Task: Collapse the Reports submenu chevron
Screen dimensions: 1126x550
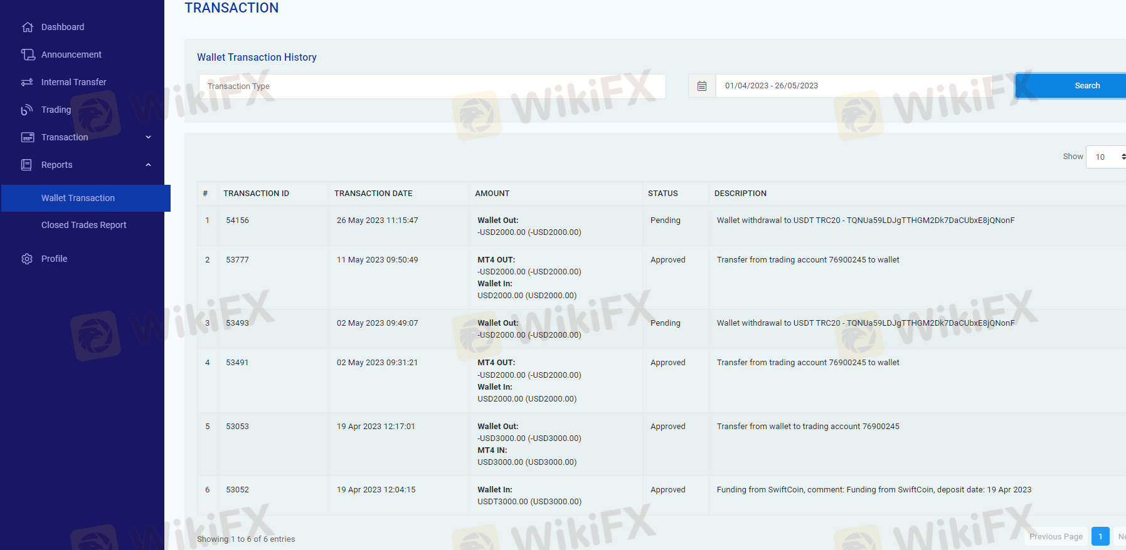Action: click(149, 165)
